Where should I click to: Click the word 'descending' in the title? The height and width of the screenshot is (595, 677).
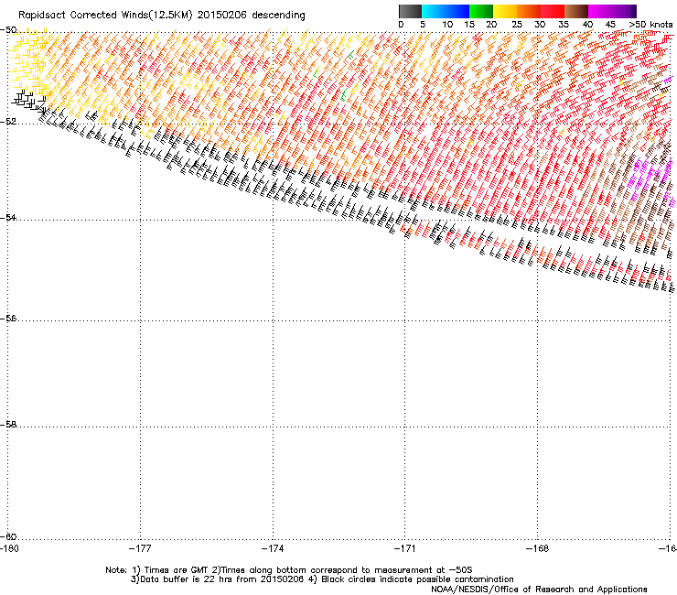tap(278, 16)
